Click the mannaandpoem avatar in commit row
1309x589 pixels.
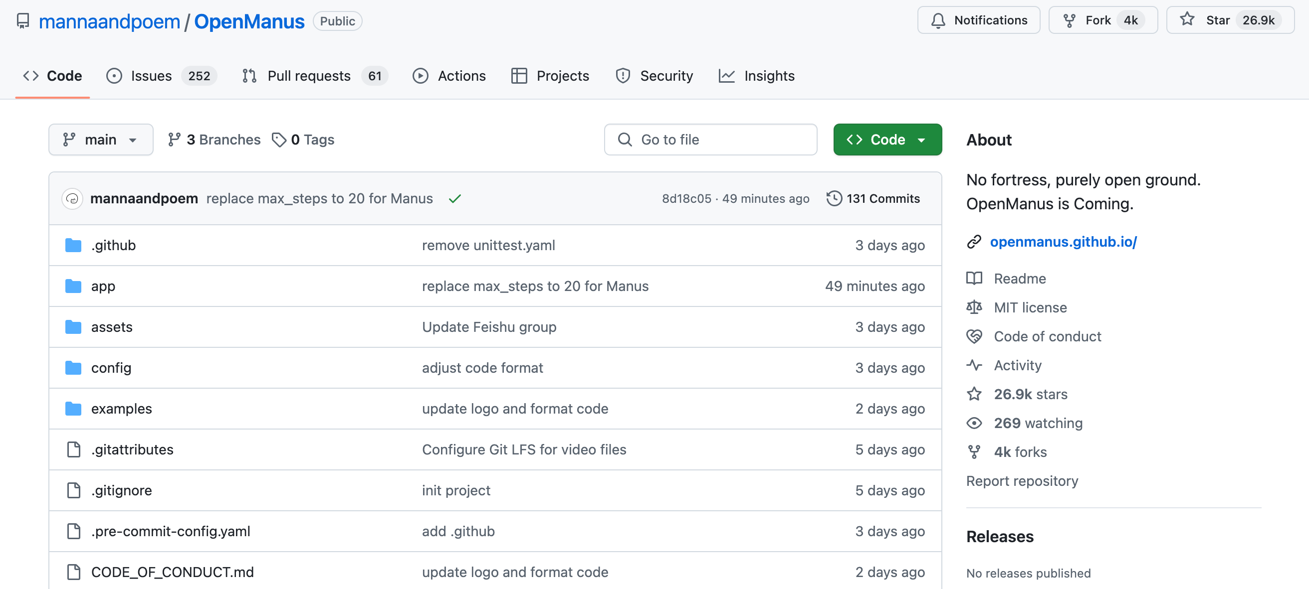tap(72, 198)
